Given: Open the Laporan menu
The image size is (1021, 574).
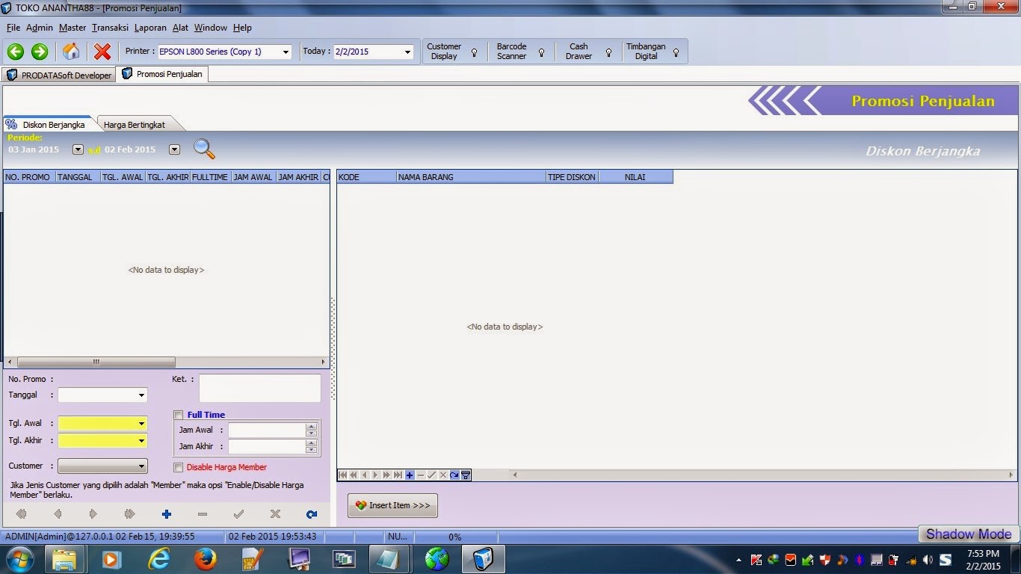Looking at the screenshot, I should tap(150, 28).
